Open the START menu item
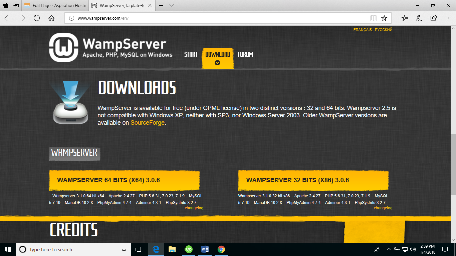456x256 pixels. click(191, 54)
